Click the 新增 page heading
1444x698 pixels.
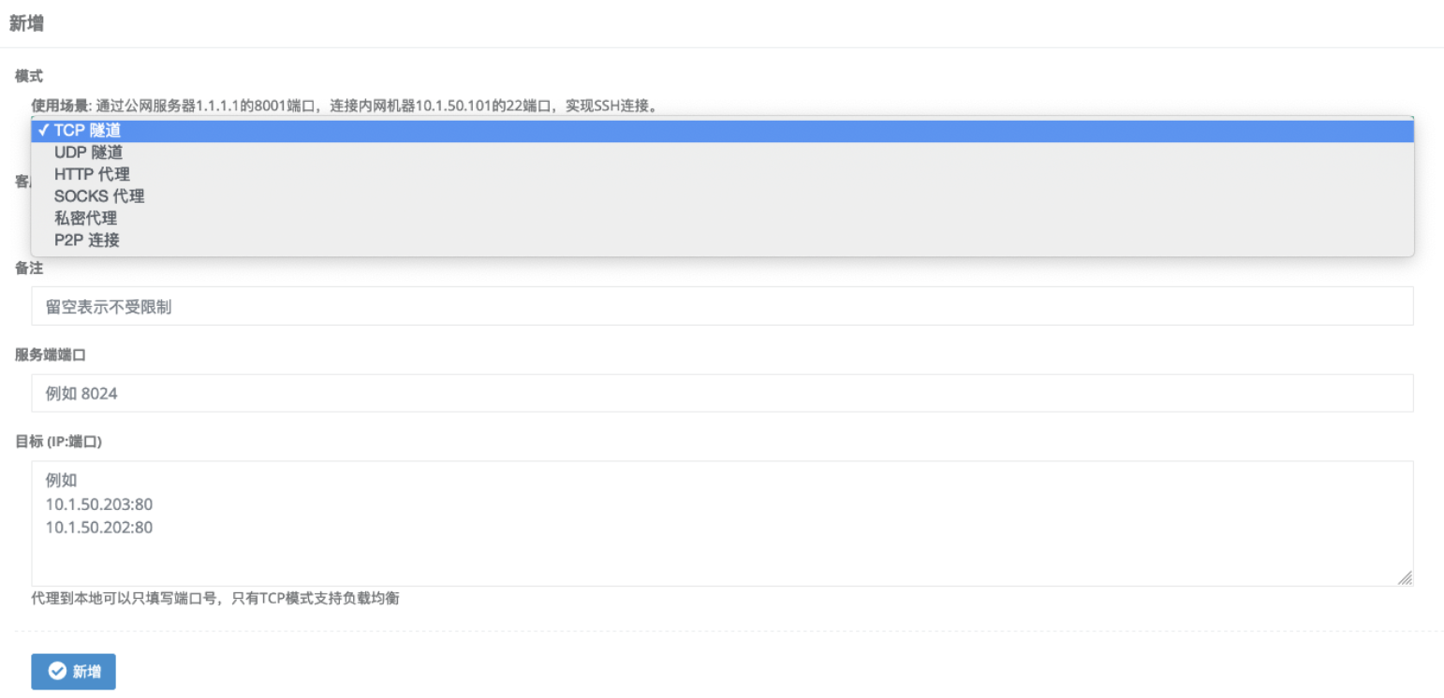pyautogui.click(x=27, y=23)
